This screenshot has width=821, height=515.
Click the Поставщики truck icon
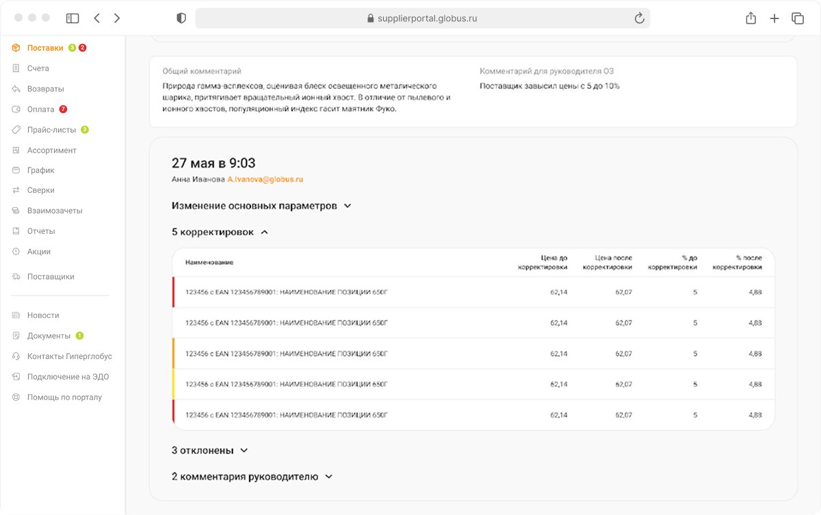tap(16, 277)
